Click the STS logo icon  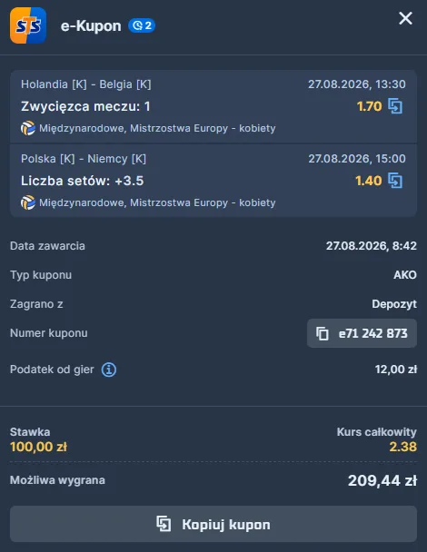tap(28, 25)
